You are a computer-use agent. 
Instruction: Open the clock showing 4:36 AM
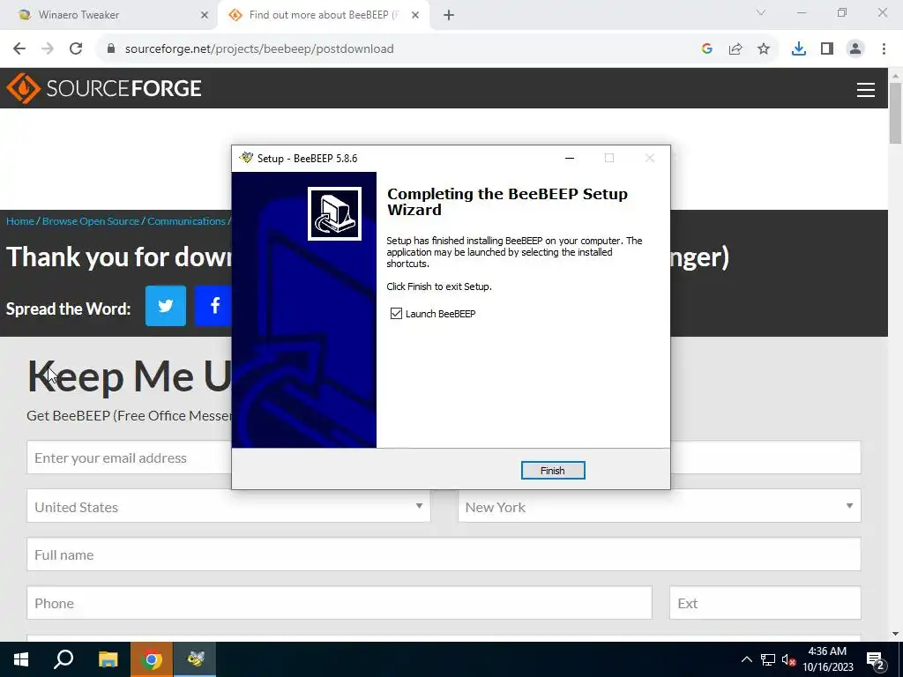[827, 659]
